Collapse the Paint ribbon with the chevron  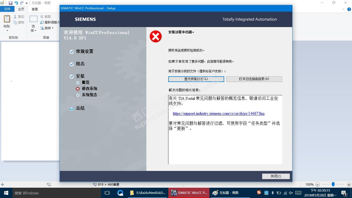343,9
